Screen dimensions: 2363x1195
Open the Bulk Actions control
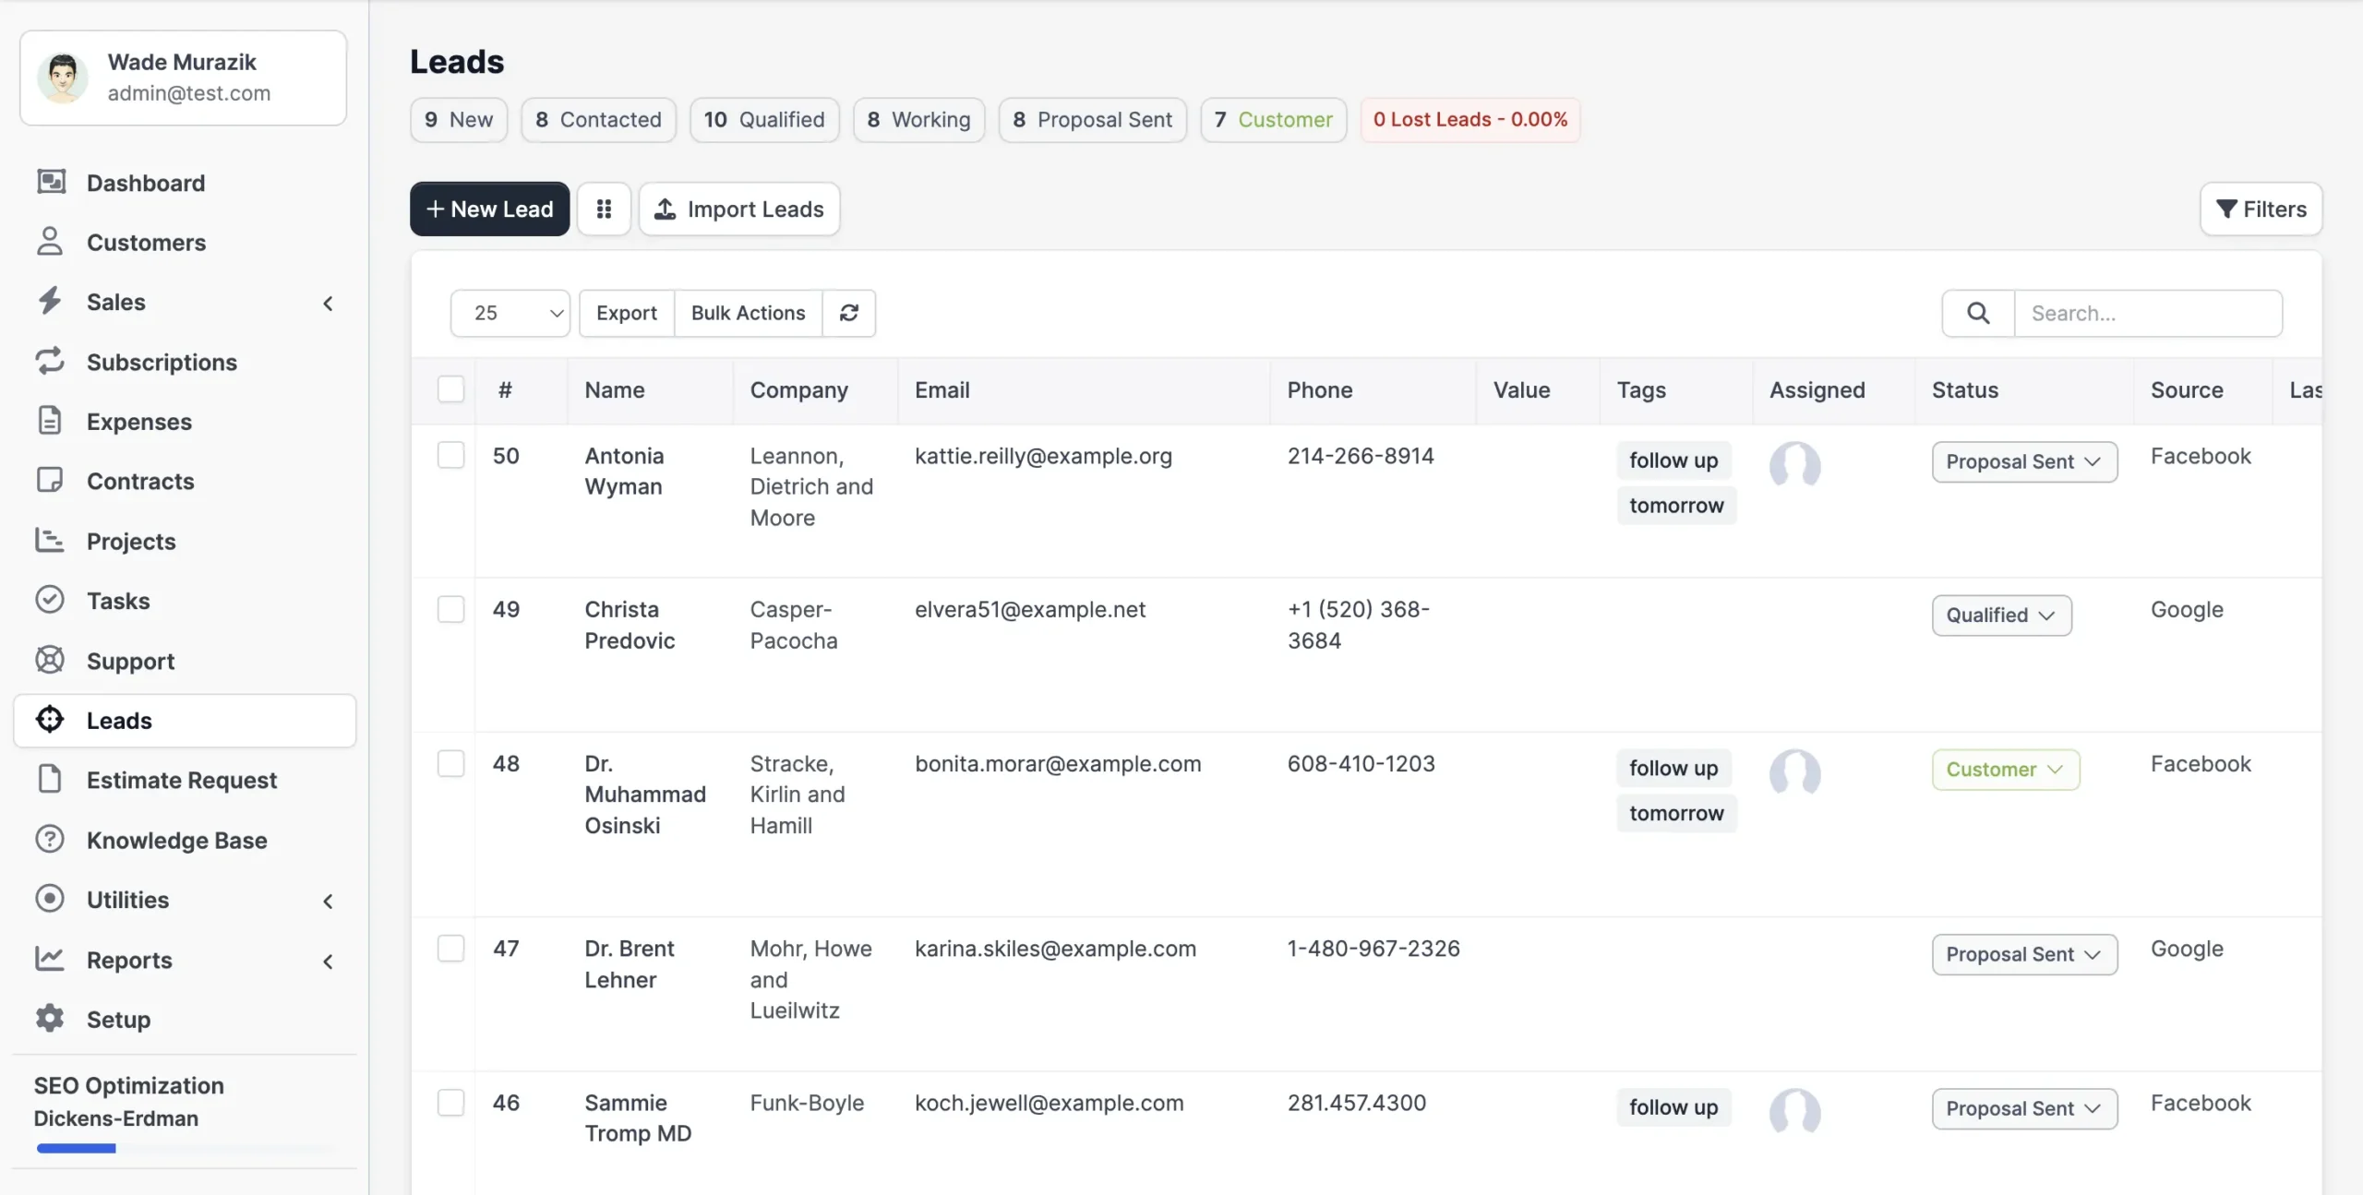pyautogui.click(x=748, y=313)
